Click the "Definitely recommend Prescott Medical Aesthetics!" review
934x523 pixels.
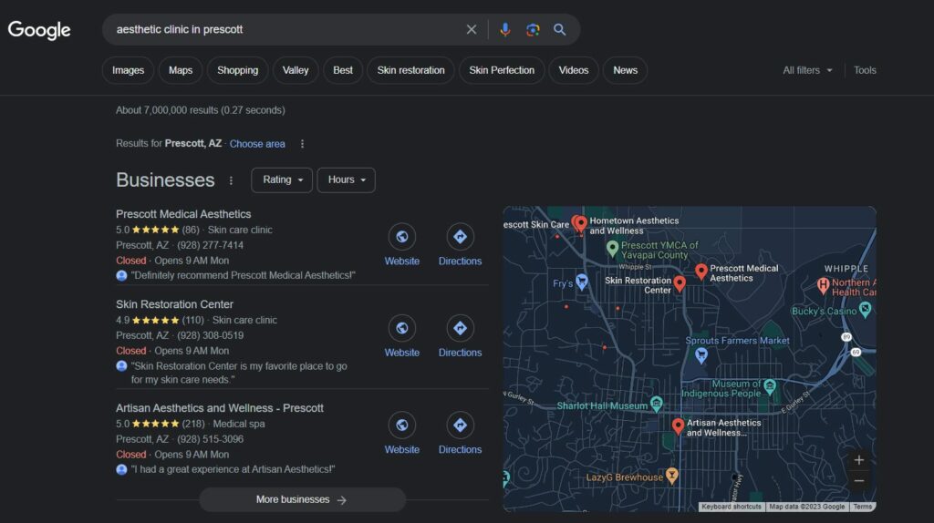coord(243,275)
